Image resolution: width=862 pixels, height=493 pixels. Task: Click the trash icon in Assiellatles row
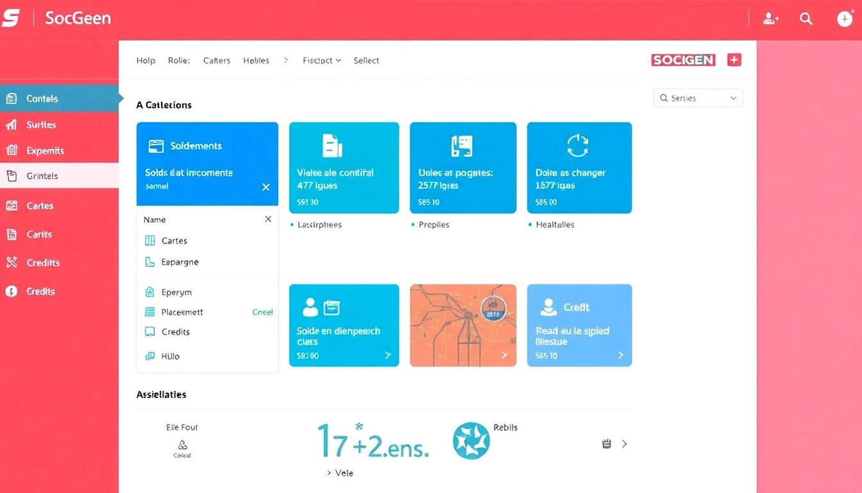[607, 444]
